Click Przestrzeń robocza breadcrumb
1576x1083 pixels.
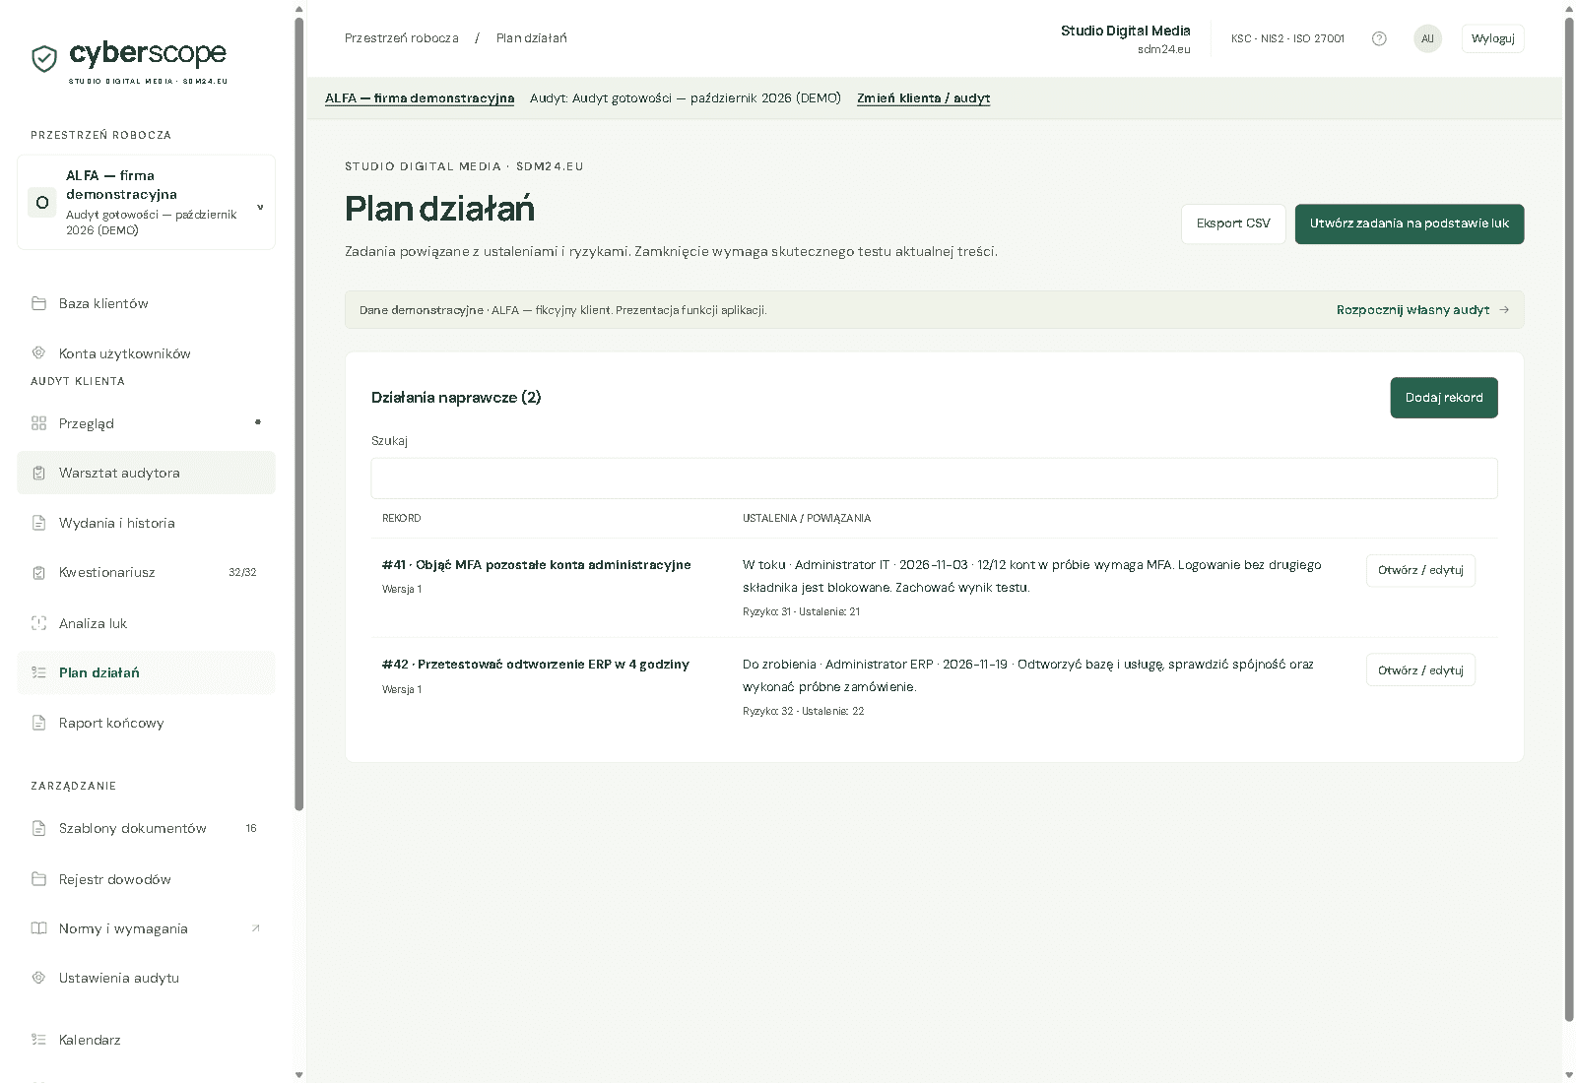point(402,38)
